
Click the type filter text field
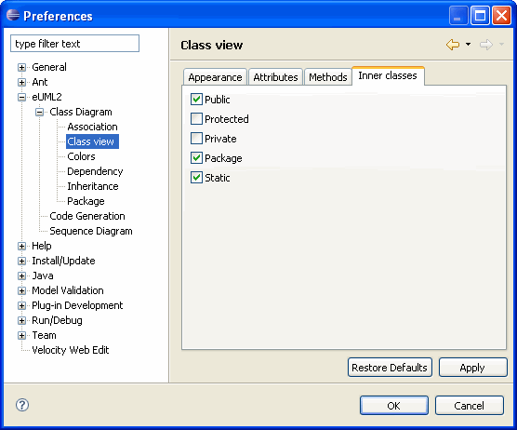74,44
